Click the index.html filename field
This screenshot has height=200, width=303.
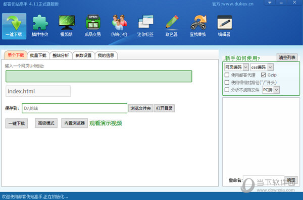click(38, 91)
